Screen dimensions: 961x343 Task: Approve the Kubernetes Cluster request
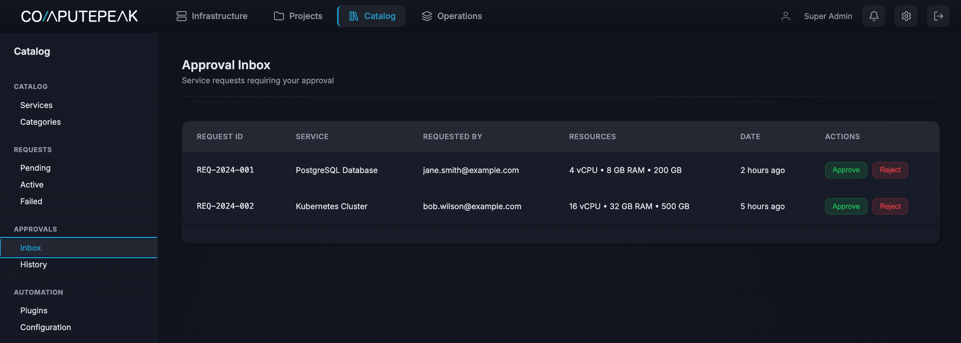[x=846, y=206]
